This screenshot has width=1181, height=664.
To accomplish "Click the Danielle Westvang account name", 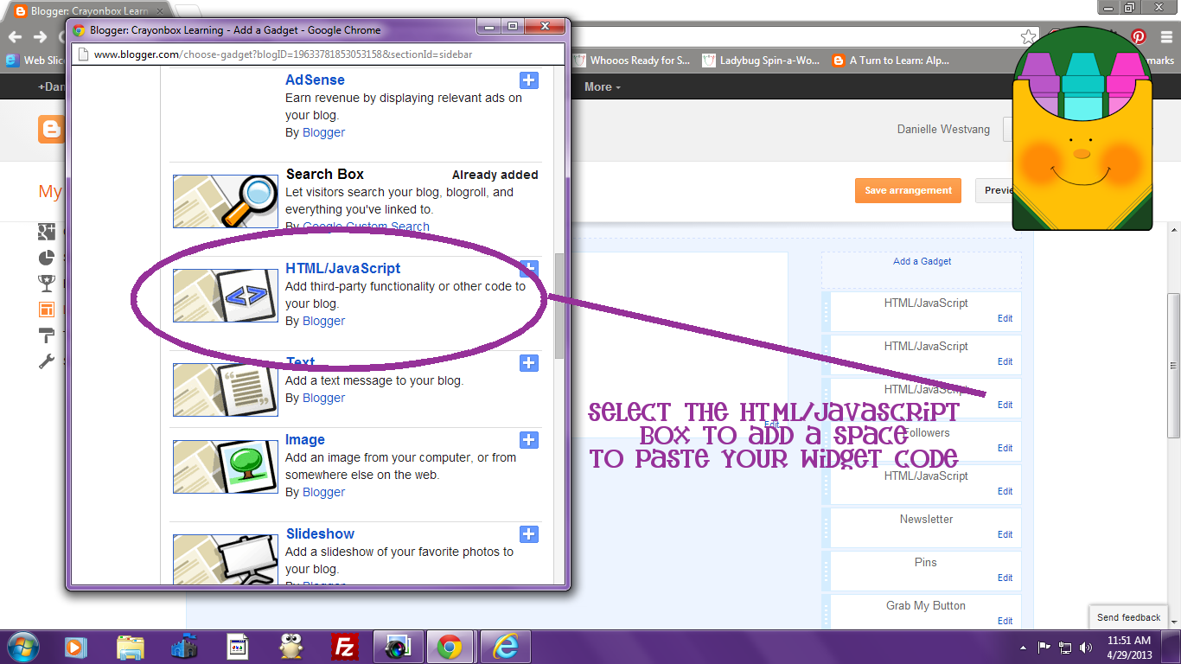I will pos(945,130).
